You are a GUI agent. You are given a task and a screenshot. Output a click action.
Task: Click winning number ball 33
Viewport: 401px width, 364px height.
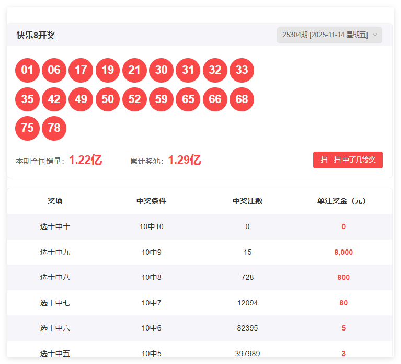[x=242, y=70]
